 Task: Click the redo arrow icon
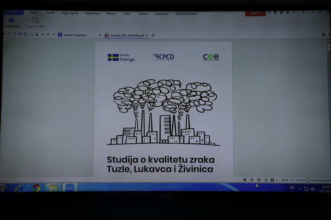point(48,35)
